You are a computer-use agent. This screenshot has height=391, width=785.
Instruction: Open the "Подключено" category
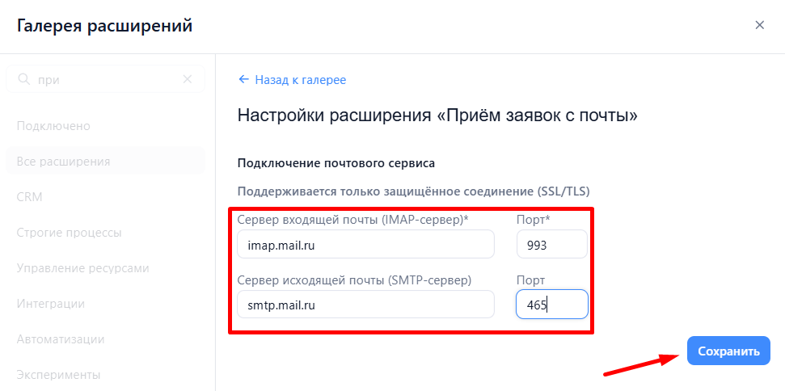pos(53,126)
